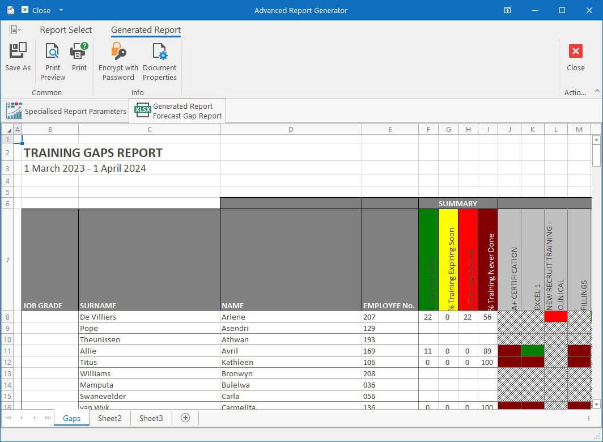603x442 pixels.
Task: Click the red % Training Expired header
Action: click(x=468, y=260)
